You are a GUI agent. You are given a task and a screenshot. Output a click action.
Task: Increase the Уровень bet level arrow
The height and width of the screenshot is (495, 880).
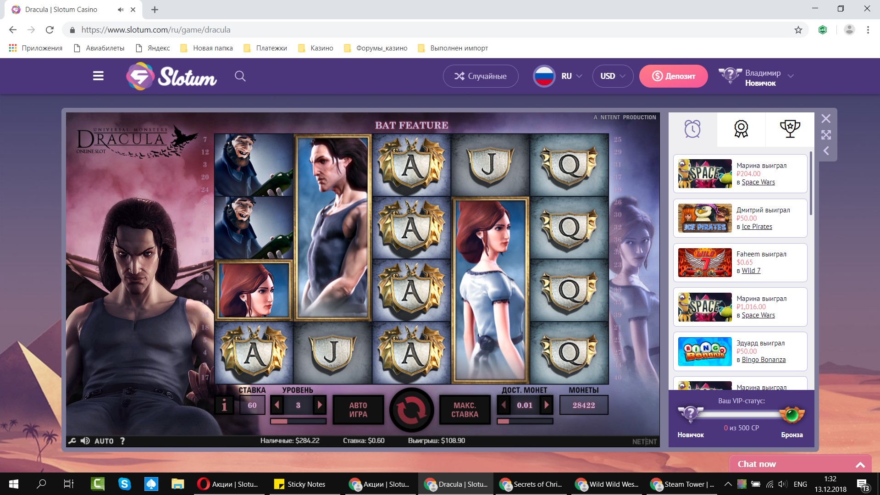(320, 405)
